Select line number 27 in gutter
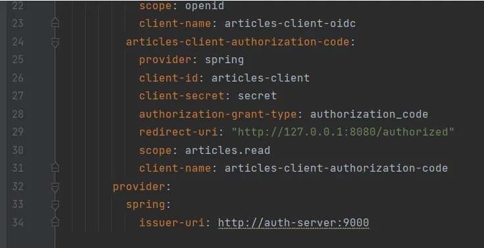This screenshot has width=484, height=248. pos(18,95)
